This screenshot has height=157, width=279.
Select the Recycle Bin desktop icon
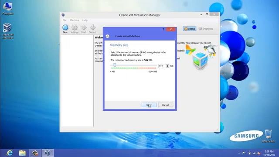269,136
